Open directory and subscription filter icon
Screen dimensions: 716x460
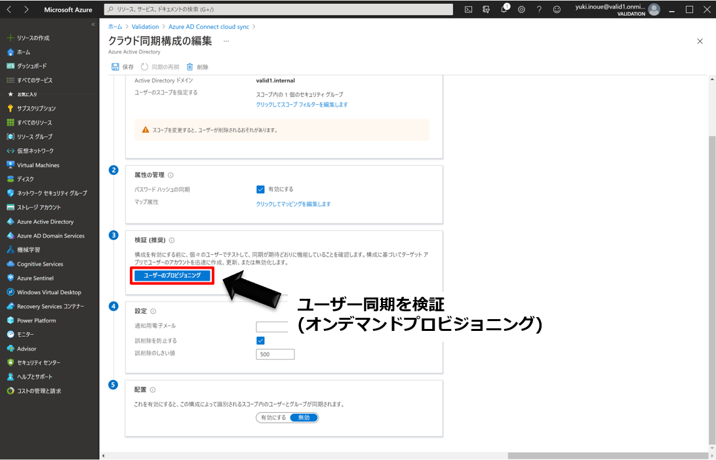coord(486,9)
